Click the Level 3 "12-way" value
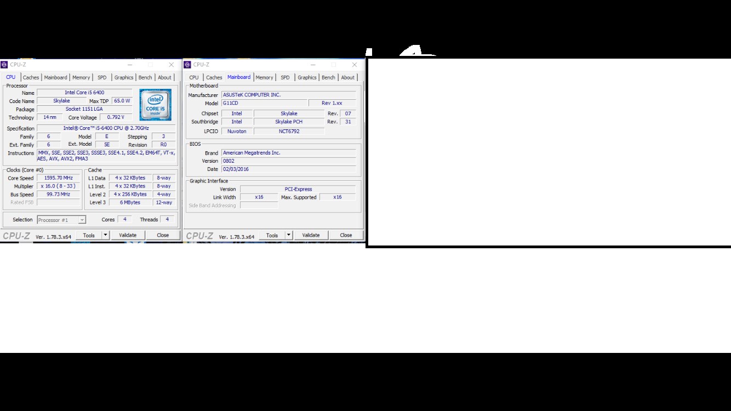Image resolution: width=731 pixels, height=411 pixels. pyautogui.click(x=164, y=203)
